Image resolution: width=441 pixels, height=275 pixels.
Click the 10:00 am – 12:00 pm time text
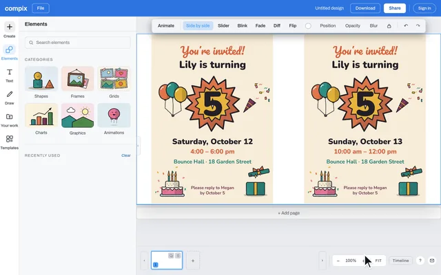[365, 151]
